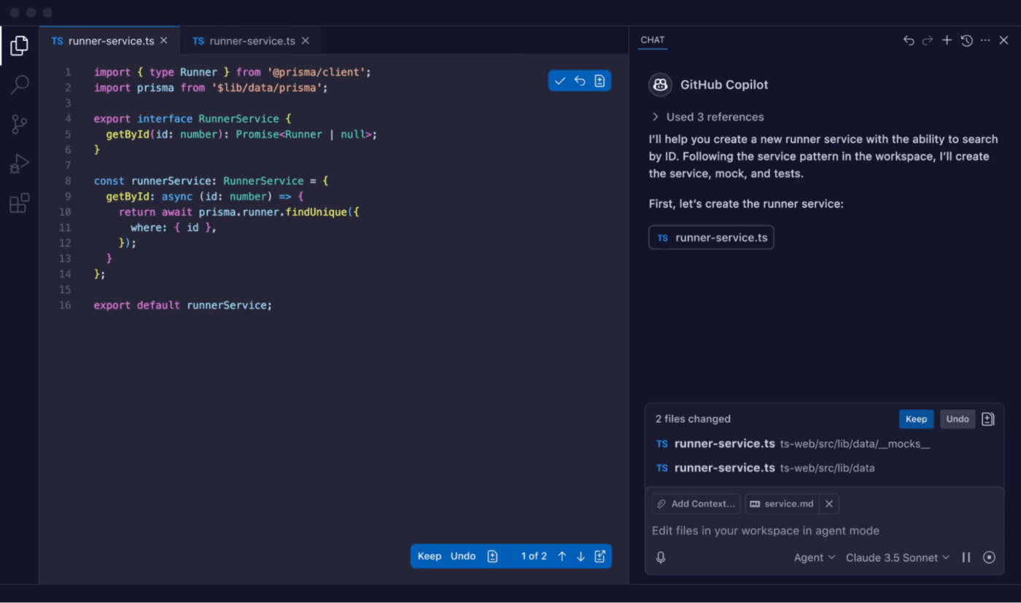Open the Search view in the sidebar

point(19,85)
